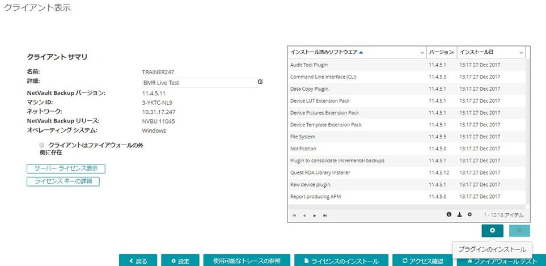
Task: Open table settings gear icon in footer
Action: point(469,214)
